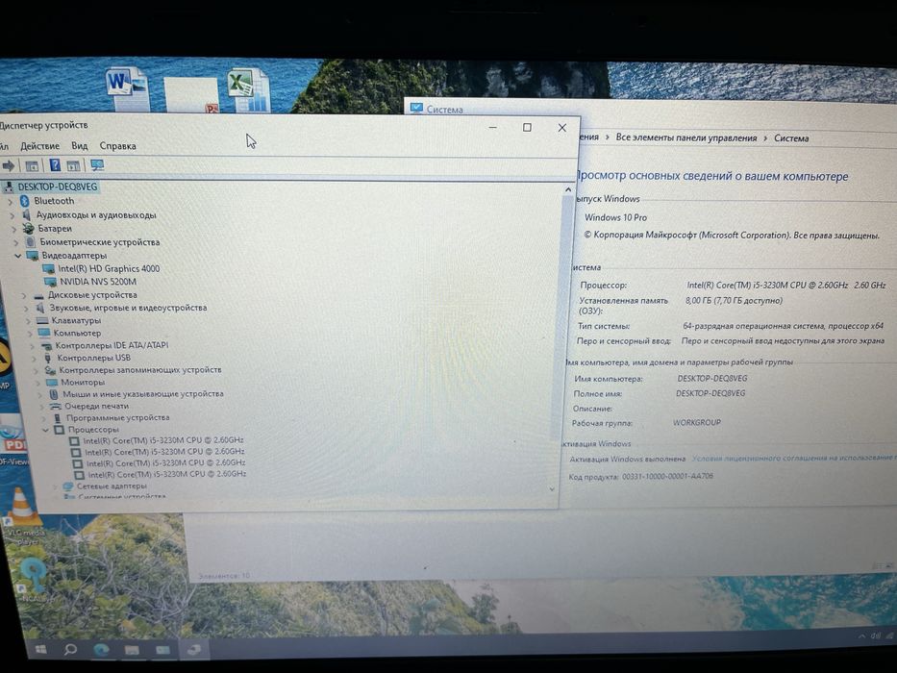Viewport: 897px width, 673px height.
Task: Click the Очереди печати printer icon
Action: (x=56, y=407)
